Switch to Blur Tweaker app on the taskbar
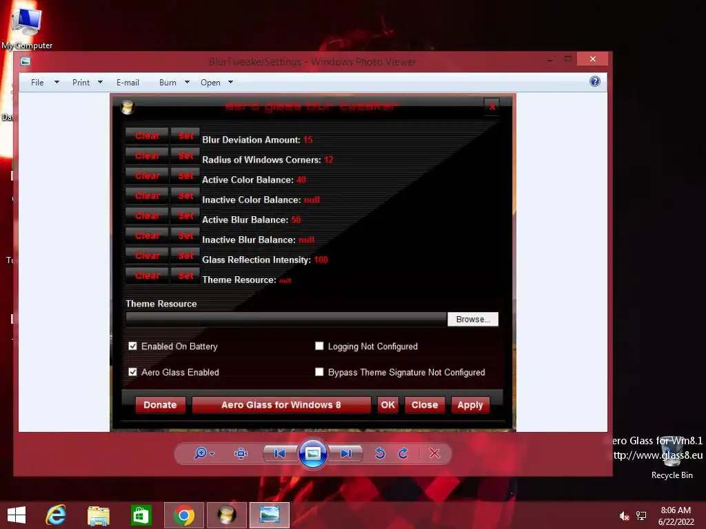Screen dimensions: 706x529 227,515
